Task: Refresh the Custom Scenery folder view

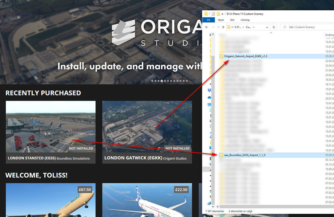Action: 274,27
